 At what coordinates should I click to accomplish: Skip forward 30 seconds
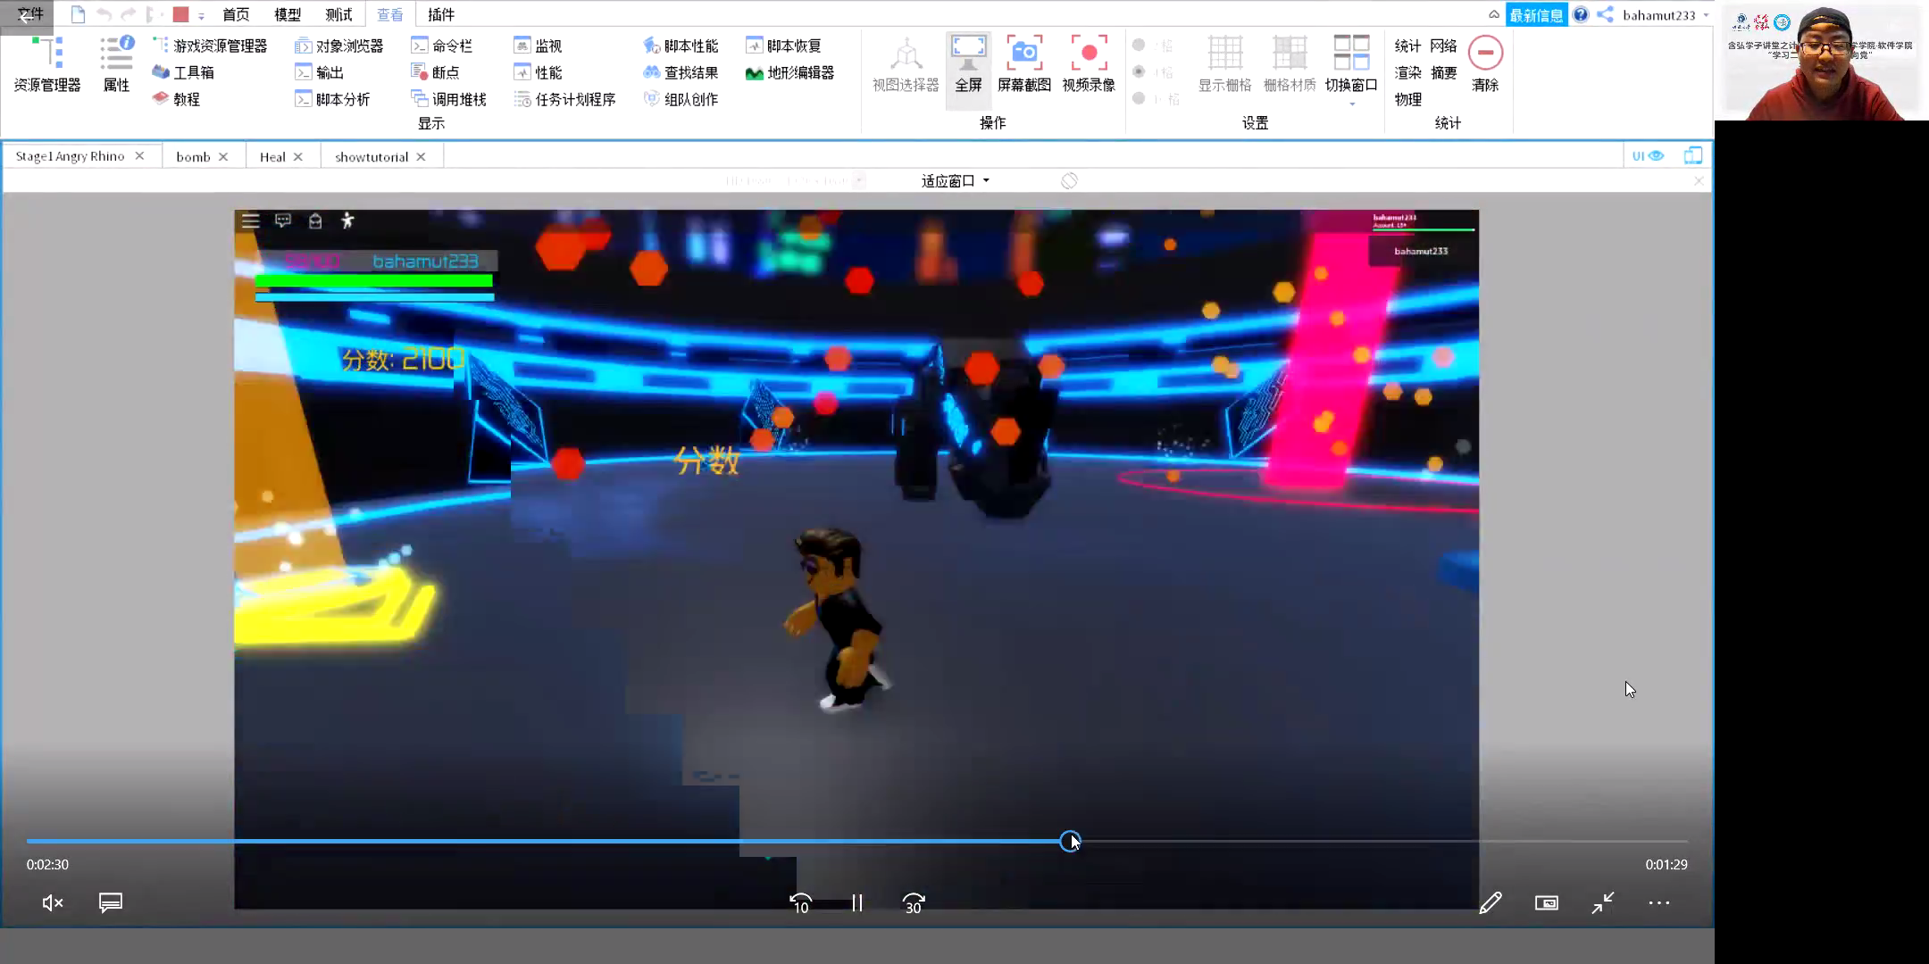(913, 903)
